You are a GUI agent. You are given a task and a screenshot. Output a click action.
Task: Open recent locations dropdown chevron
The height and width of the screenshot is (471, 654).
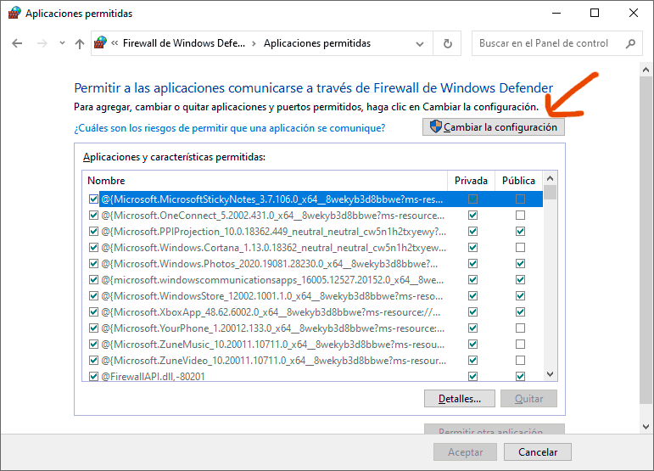pos(62,43)
